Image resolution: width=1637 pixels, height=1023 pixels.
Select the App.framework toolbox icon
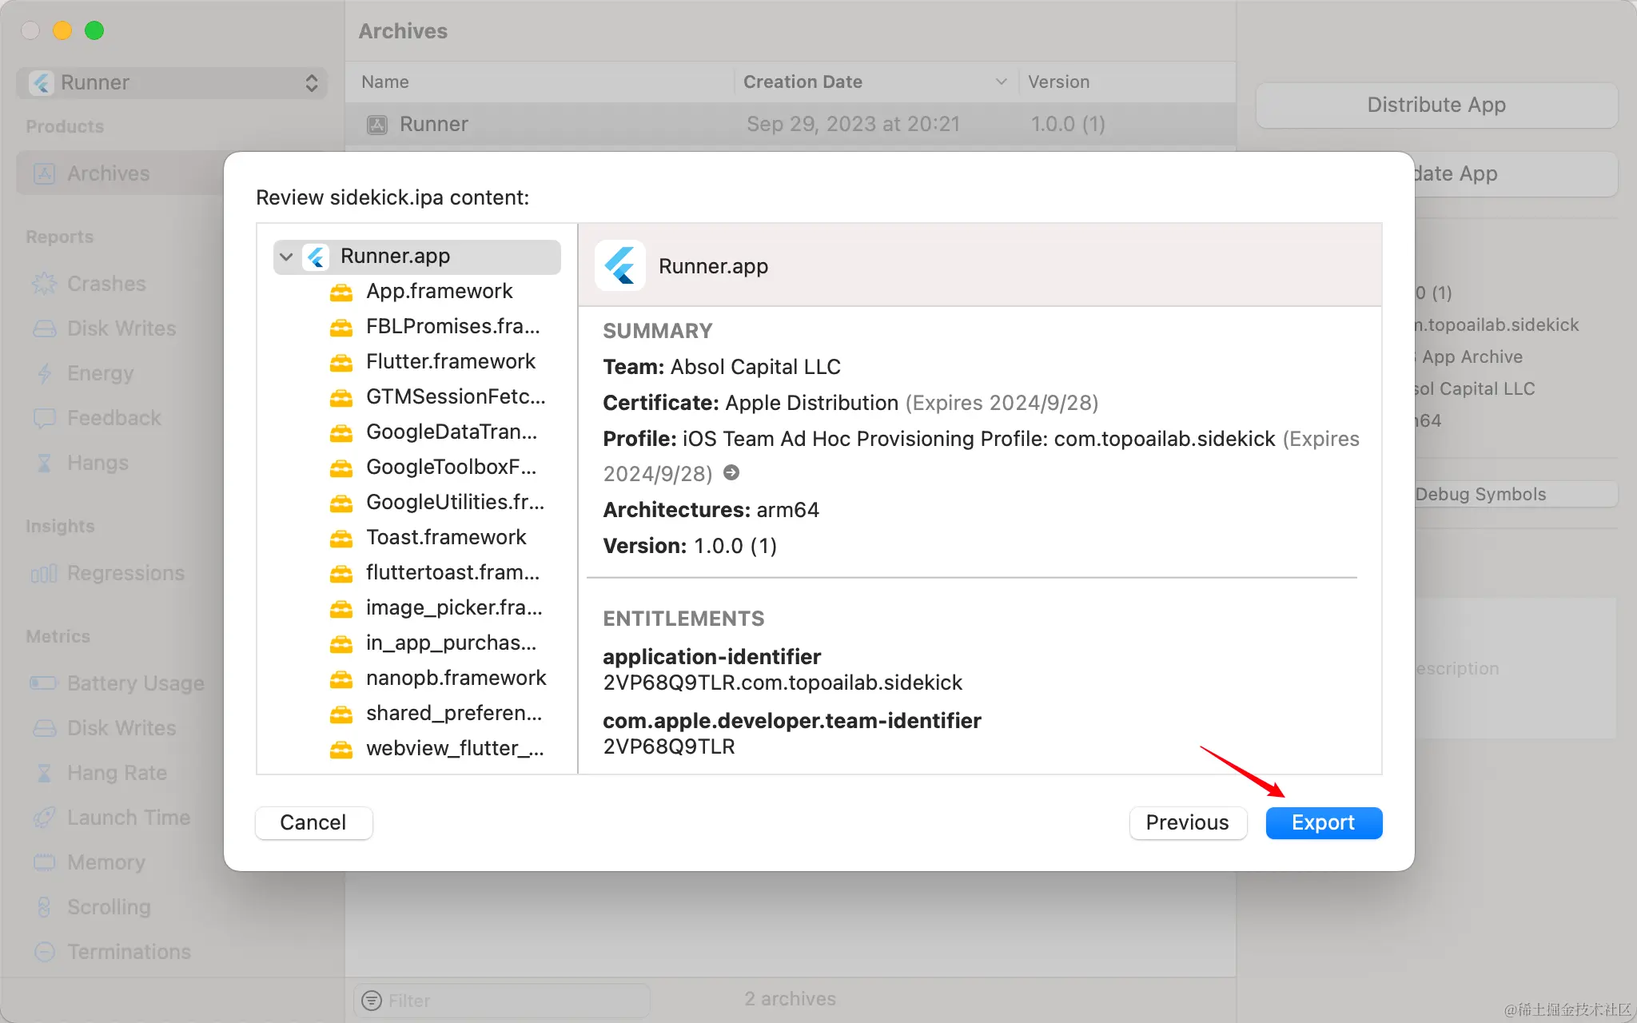pos(341,292)
